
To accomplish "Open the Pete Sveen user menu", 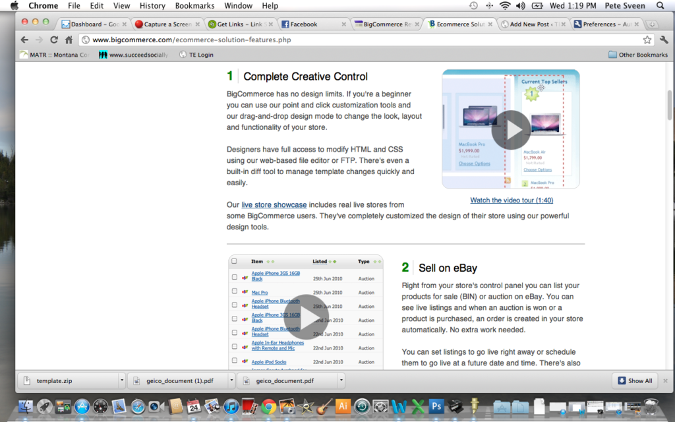I will [625, 5].
